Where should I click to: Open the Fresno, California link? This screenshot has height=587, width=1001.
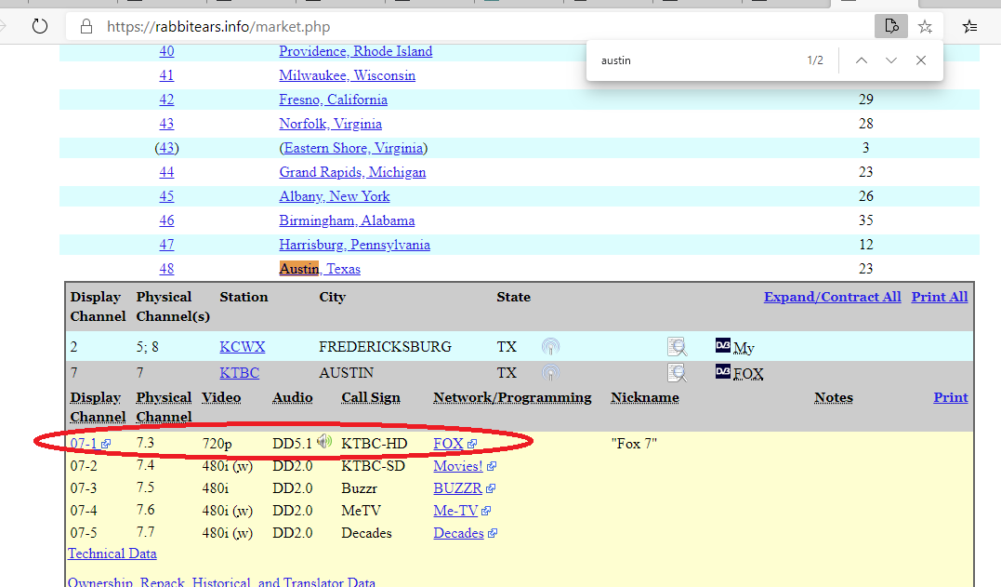coord(334,100)
